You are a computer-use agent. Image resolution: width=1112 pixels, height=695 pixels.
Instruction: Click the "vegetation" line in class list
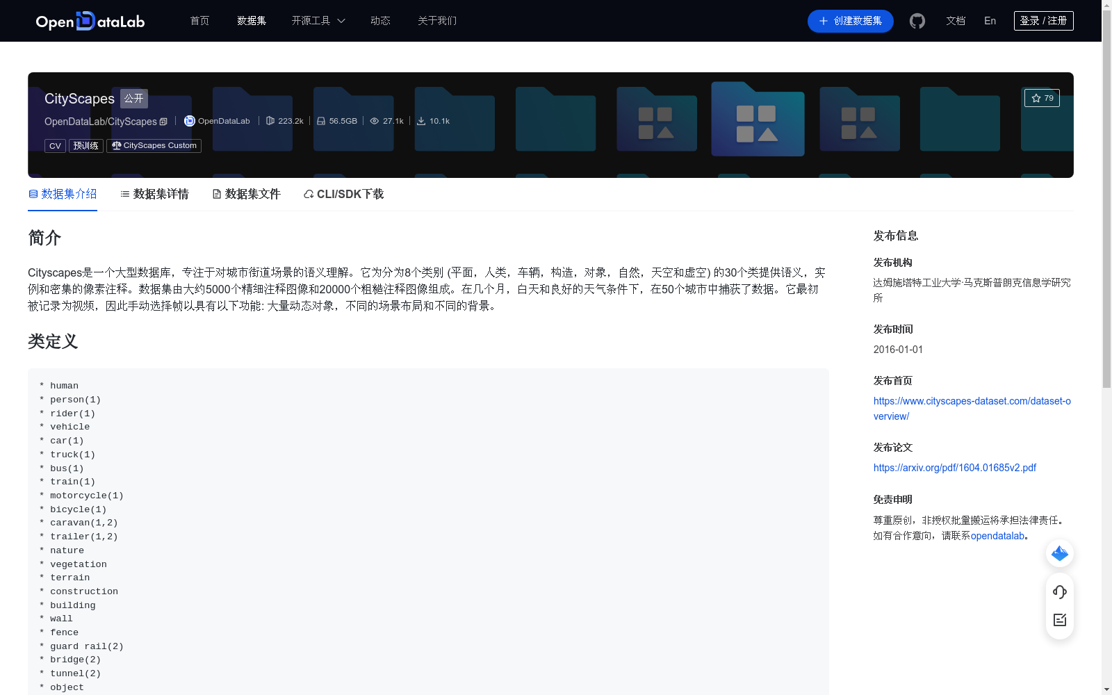point(78,564)
